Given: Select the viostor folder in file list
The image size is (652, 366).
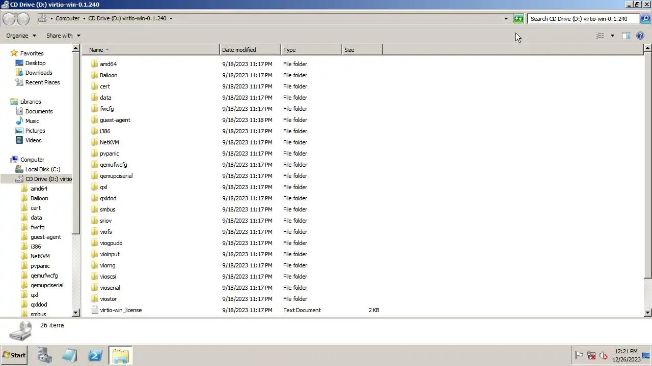Looking at the screenshot, I should coord(108,299).
